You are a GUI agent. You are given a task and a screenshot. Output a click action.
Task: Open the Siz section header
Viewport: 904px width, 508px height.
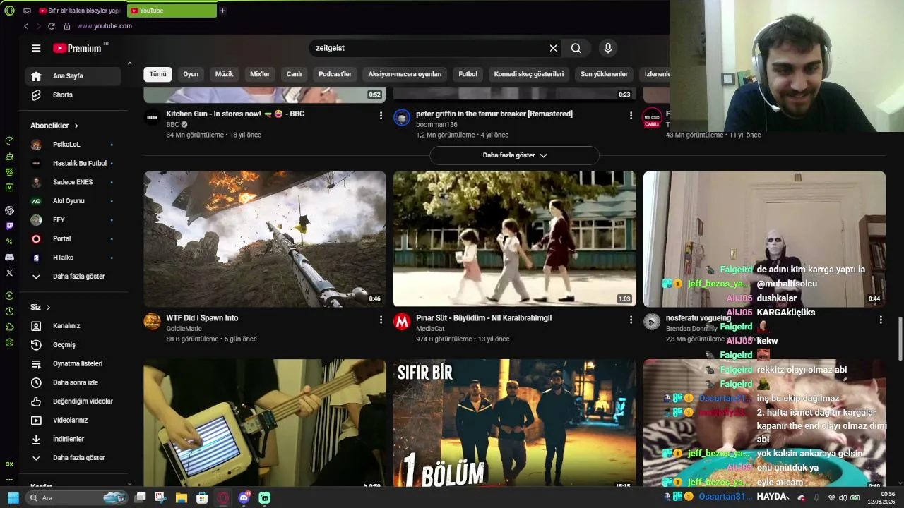click(x=40, y=308)
